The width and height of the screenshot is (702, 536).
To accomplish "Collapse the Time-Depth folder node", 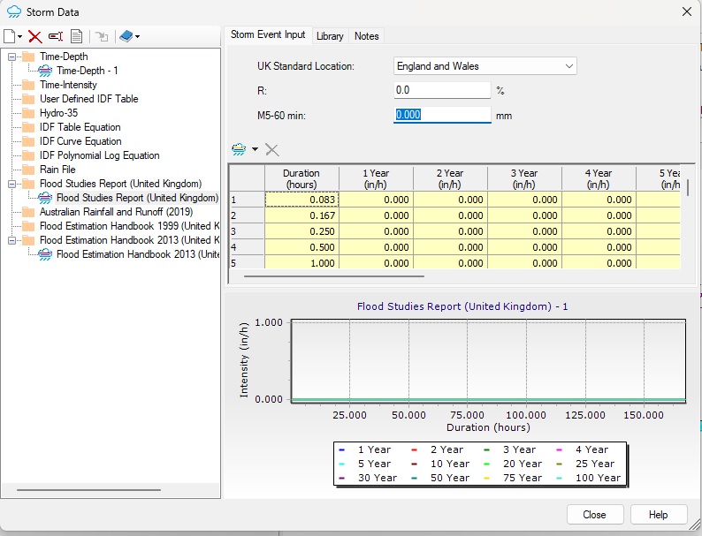I will coord(12,57).
